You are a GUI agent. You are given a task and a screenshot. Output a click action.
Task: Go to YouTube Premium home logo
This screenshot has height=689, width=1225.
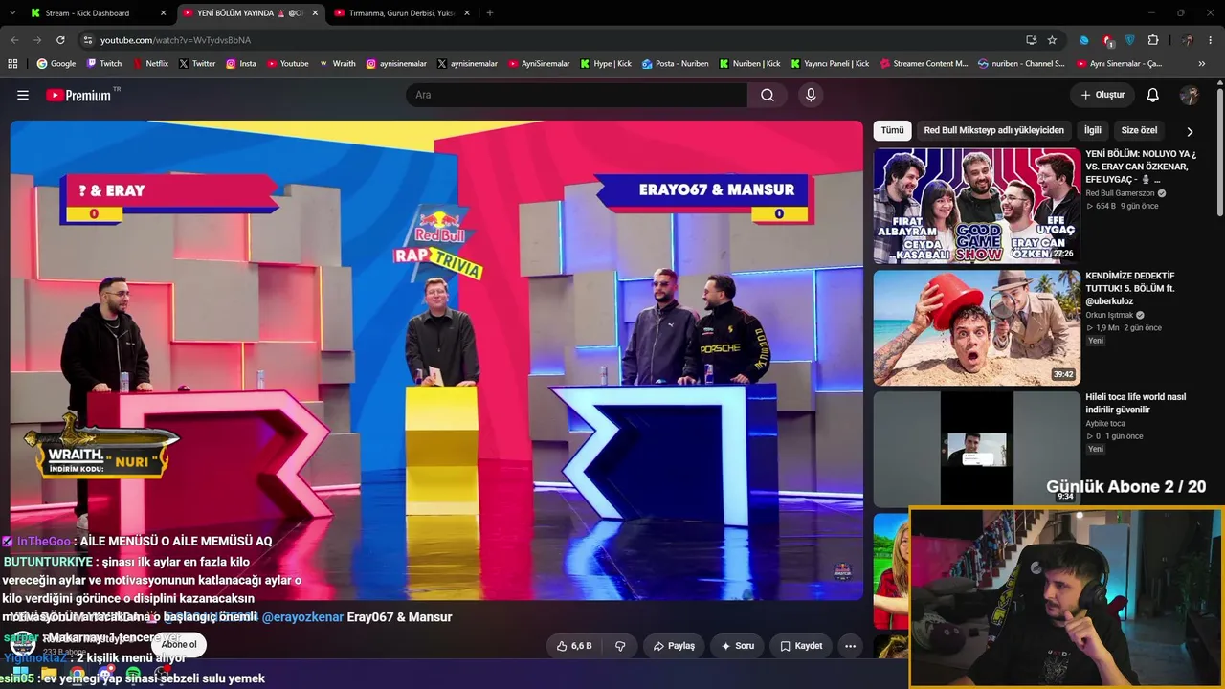click(78, 95)
